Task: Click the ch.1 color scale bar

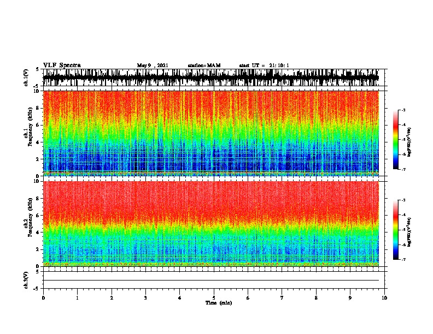Action: [x=396, y=140]
